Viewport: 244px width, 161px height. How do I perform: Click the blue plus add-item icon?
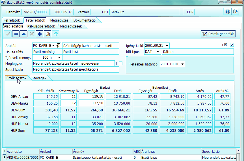[40, 34]
